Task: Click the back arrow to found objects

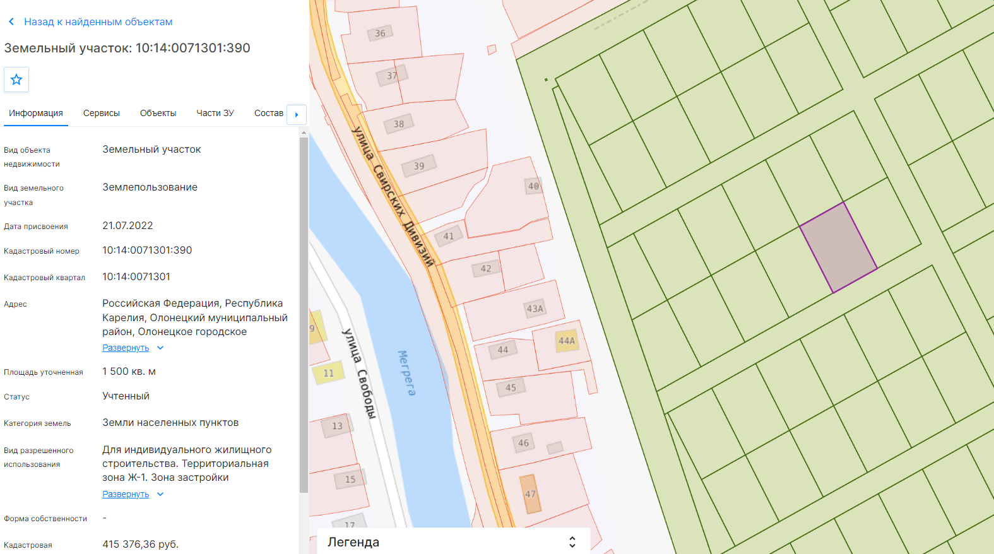Action: 11,21
